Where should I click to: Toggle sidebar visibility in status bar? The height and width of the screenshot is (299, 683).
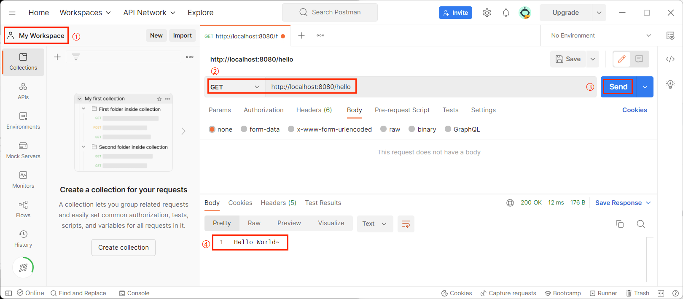pyautogui.click(x=8, y=293)
